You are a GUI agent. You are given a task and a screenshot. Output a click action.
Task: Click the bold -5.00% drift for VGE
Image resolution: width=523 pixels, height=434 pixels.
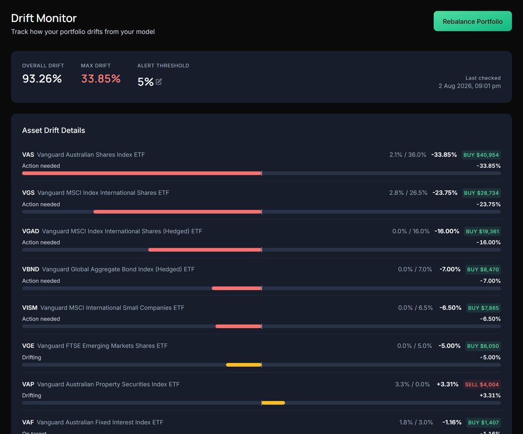click(449, 346)
